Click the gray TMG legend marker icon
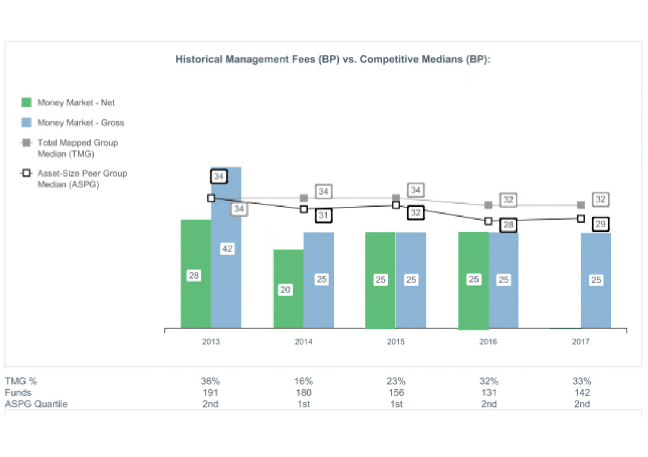 point(26,143)
